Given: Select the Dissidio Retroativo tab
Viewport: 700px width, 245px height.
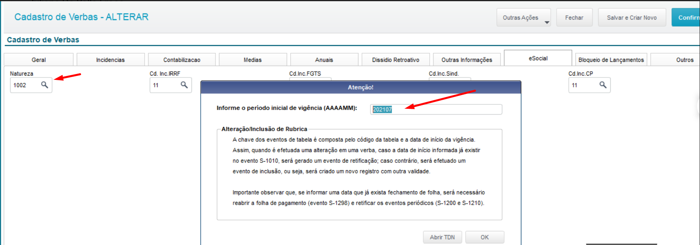Looking at the screenshot, I should point(396,60).
